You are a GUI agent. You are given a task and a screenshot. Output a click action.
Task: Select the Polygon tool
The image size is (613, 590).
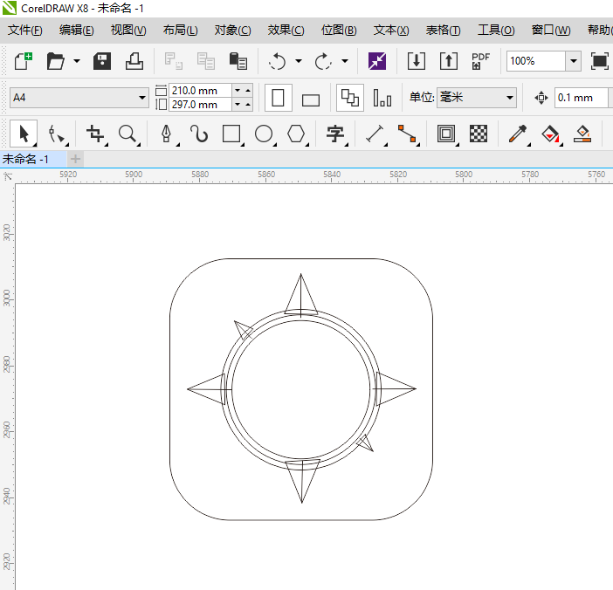tap(297, 134)
